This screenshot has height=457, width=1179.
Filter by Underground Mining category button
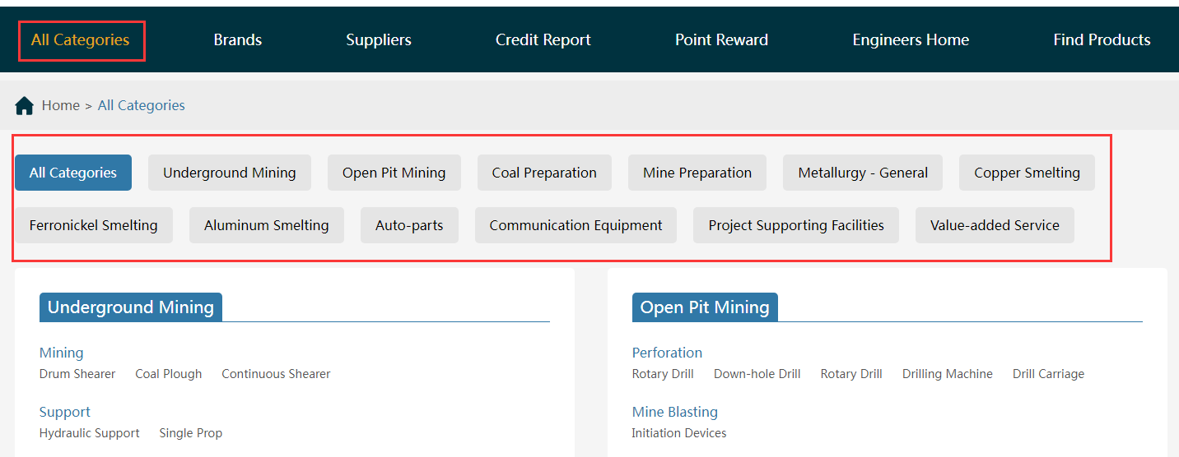pyautogui.click(x=229, y=173)
